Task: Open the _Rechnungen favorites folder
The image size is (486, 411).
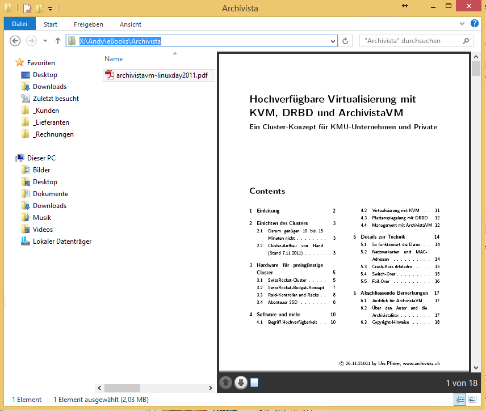Action: (x=53, y=134)
